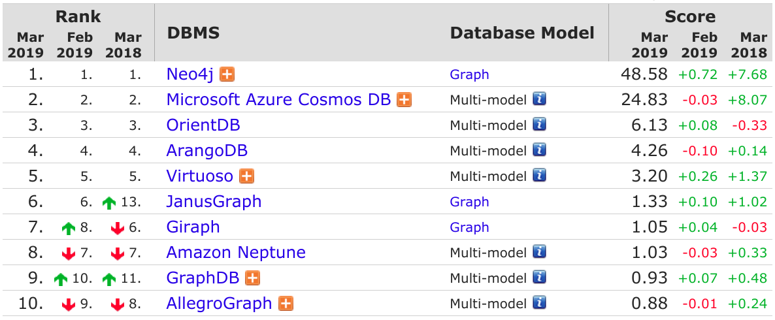Viewport: 775px width, 320px height.
Task: Click the Graph model link in the JanusGraph row
Action: pos(469,202)
